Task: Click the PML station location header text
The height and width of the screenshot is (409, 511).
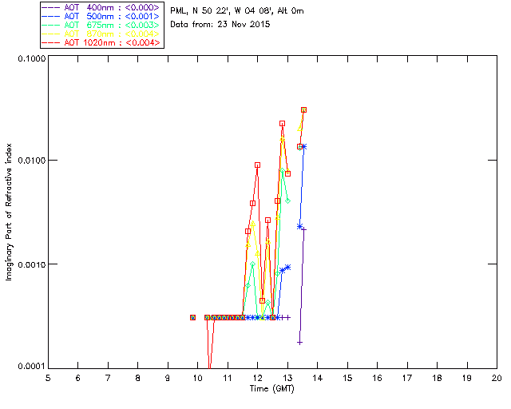Action: click(x=237, y=11)
